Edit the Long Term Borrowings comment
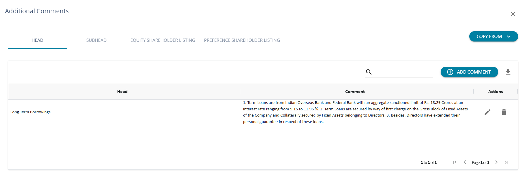Viewport: 525px width, 176px height. tap(487, 112)
